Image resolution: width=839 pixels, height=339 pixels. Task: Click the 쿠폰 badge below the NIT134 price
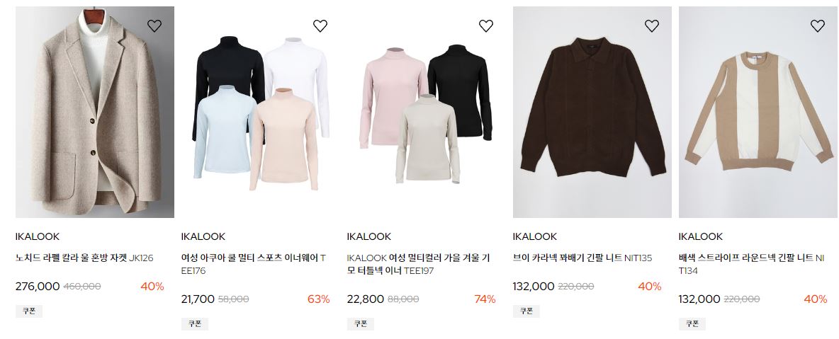point(692,324)
